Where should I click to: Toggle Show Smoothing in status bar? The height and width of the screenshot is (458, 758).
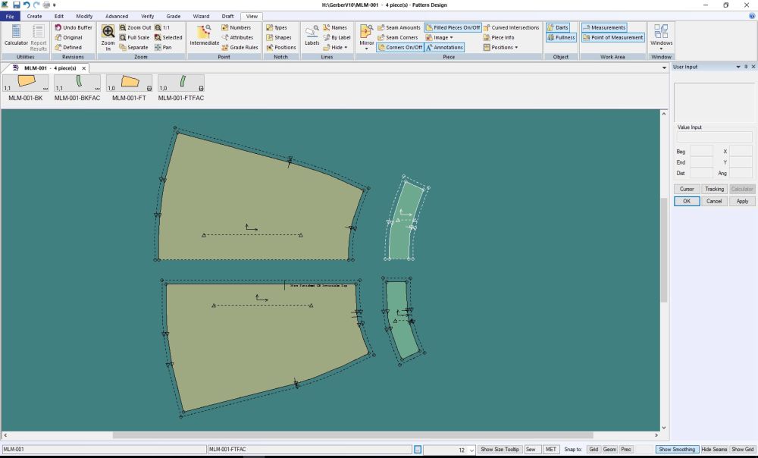[677, 450]
